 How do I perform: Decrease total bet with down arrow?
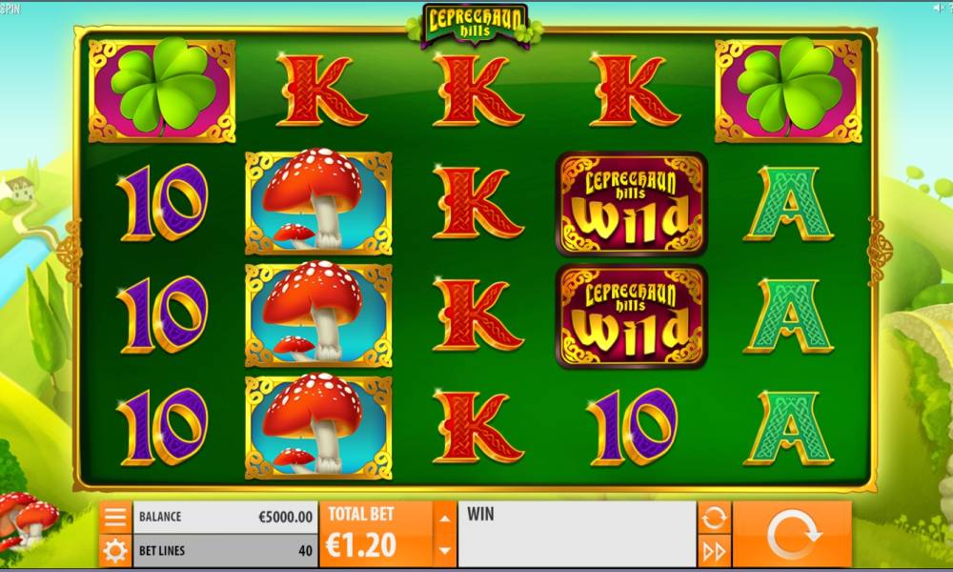click(x=445, y=551)
